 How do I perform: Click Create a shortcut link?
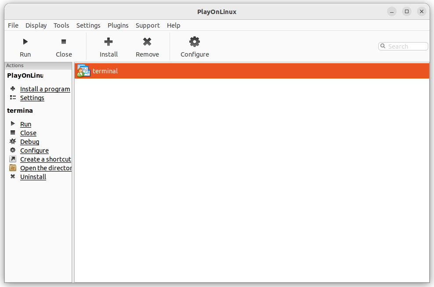46,159
